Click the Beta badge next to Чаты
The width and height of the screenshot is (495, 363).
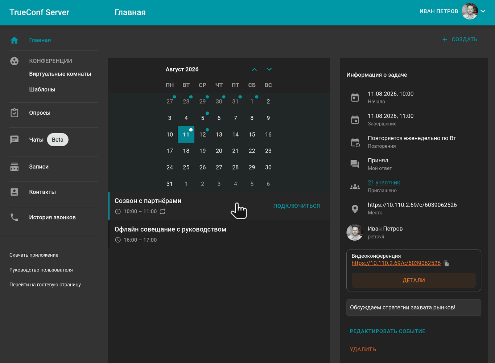pyautogui.click(x=58, y=140)
